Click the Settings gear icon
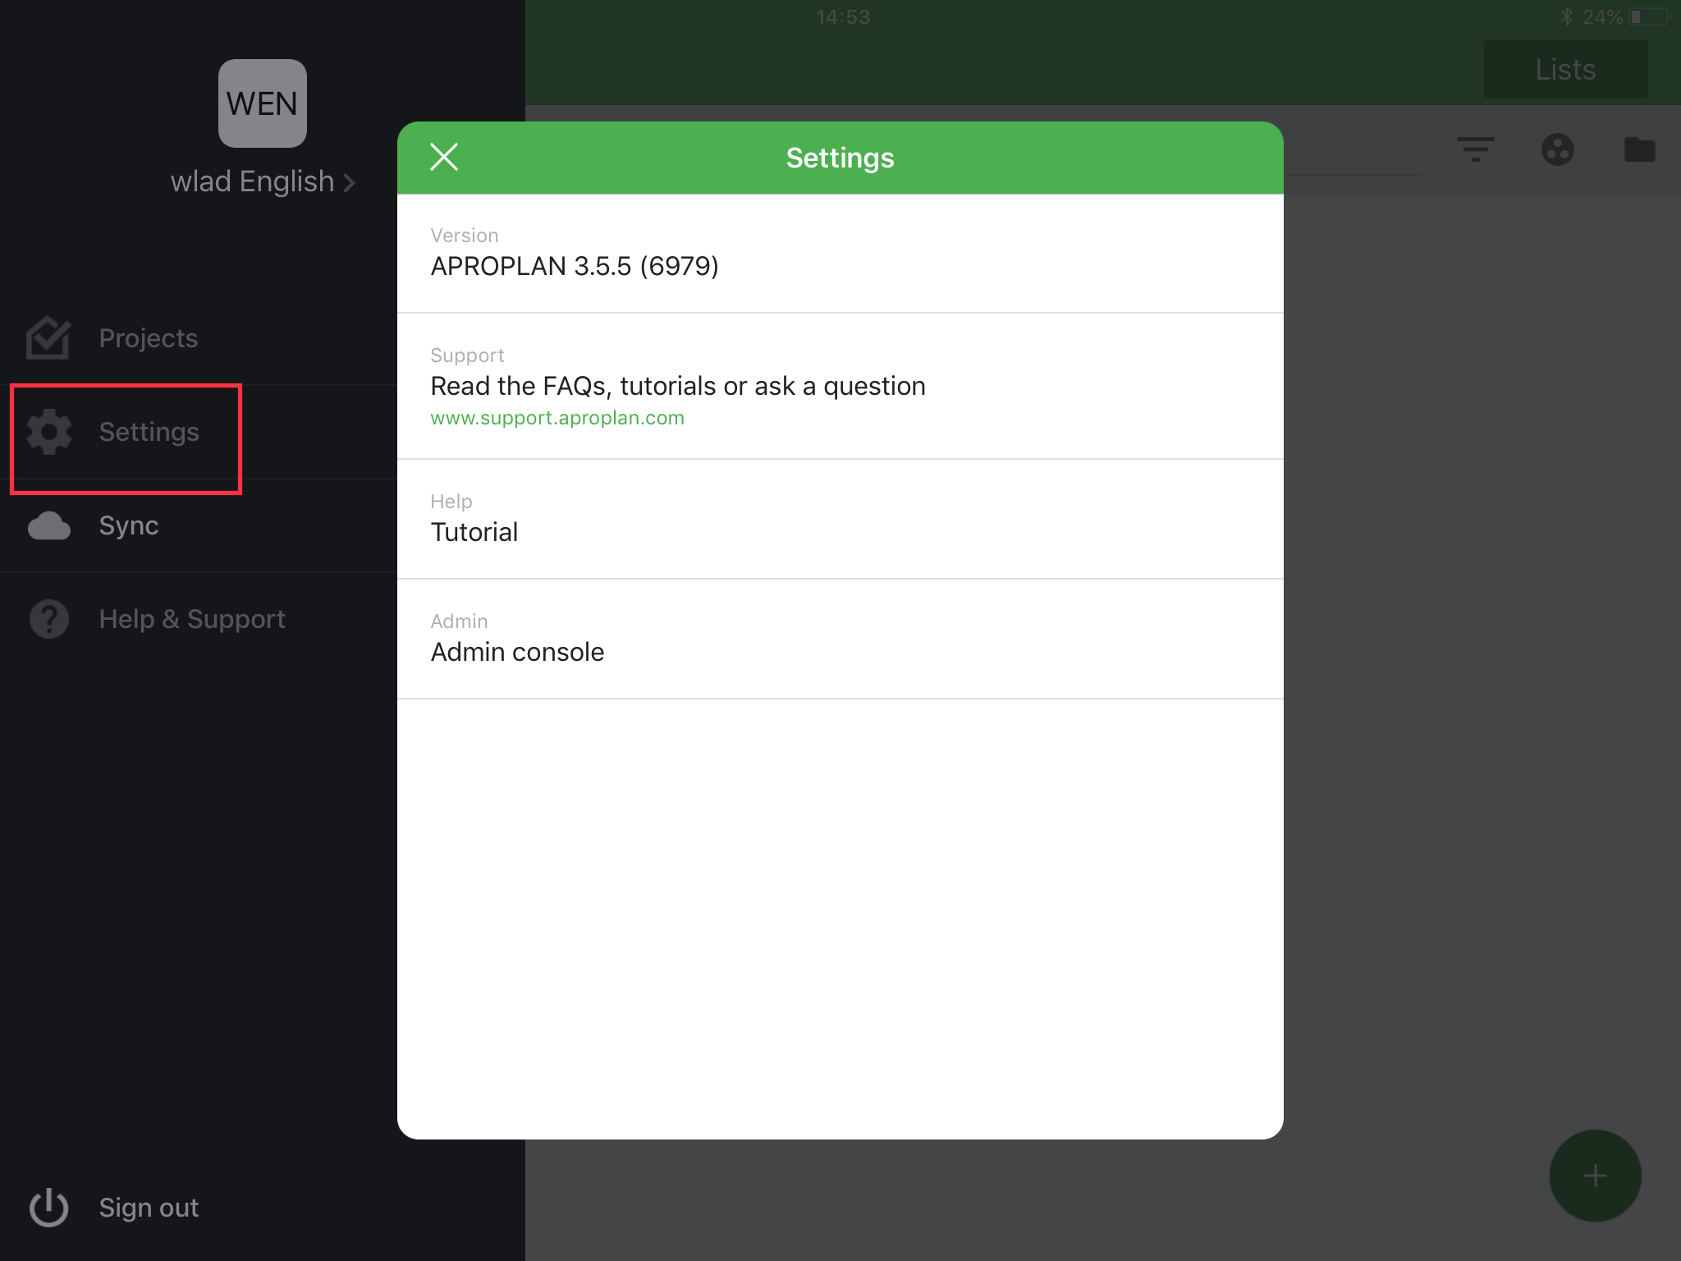 point(49,432)
